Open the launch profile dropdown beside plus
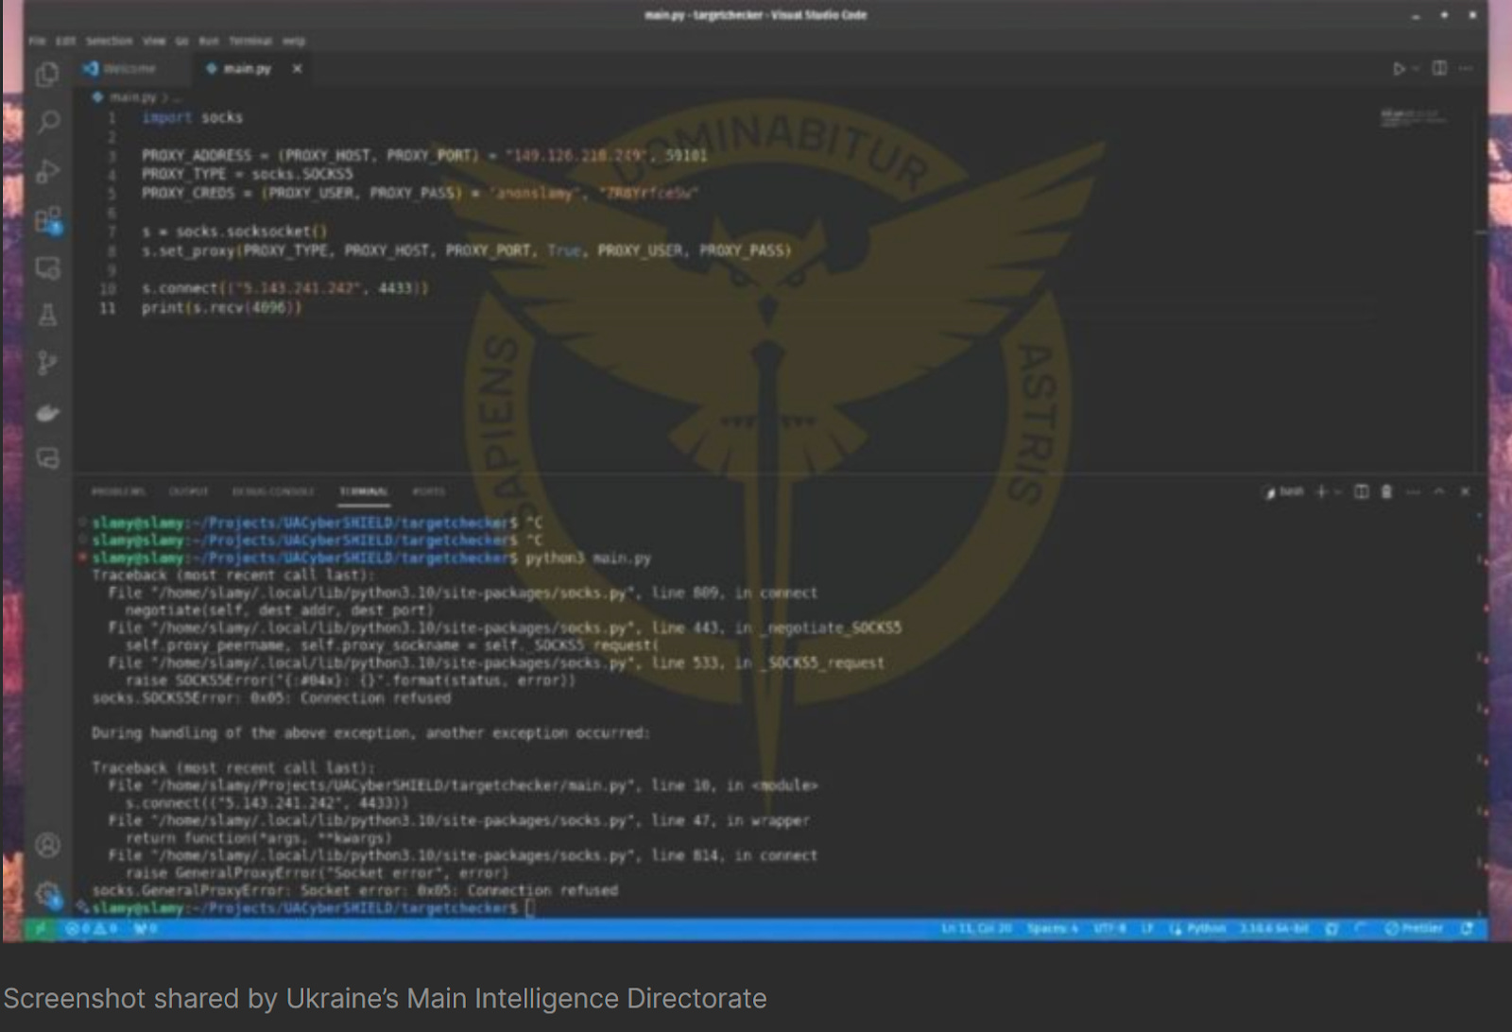1512x1032 pixels. (x=1338, y=491)
